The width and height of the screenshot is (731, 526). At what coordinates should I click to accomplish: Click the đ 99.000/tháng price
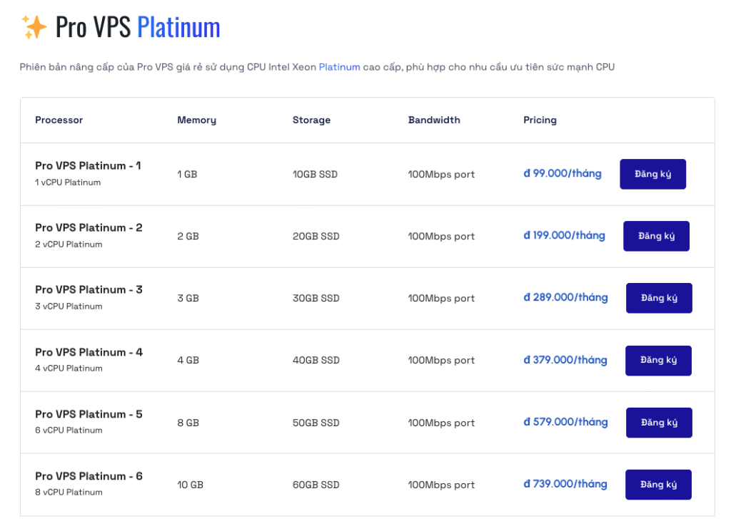pyautogui.click(x=563, y=174)
